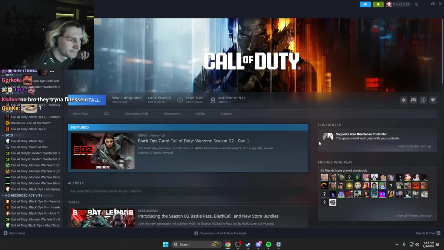Open the Discussions tab
This screenshot has height=250, width=444.
[x=172, y=114]
